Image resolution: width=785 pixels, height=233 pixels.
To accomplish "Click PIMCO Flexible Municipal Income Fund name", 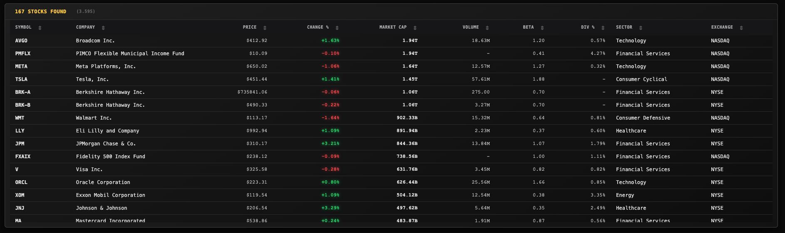I will 130,54.
